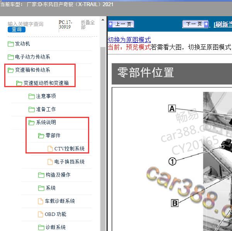Collapse the 系统说明 open folder icon
Image resolution: width=232 pixels, height=231 pixels.
click(x=32, y=123)
